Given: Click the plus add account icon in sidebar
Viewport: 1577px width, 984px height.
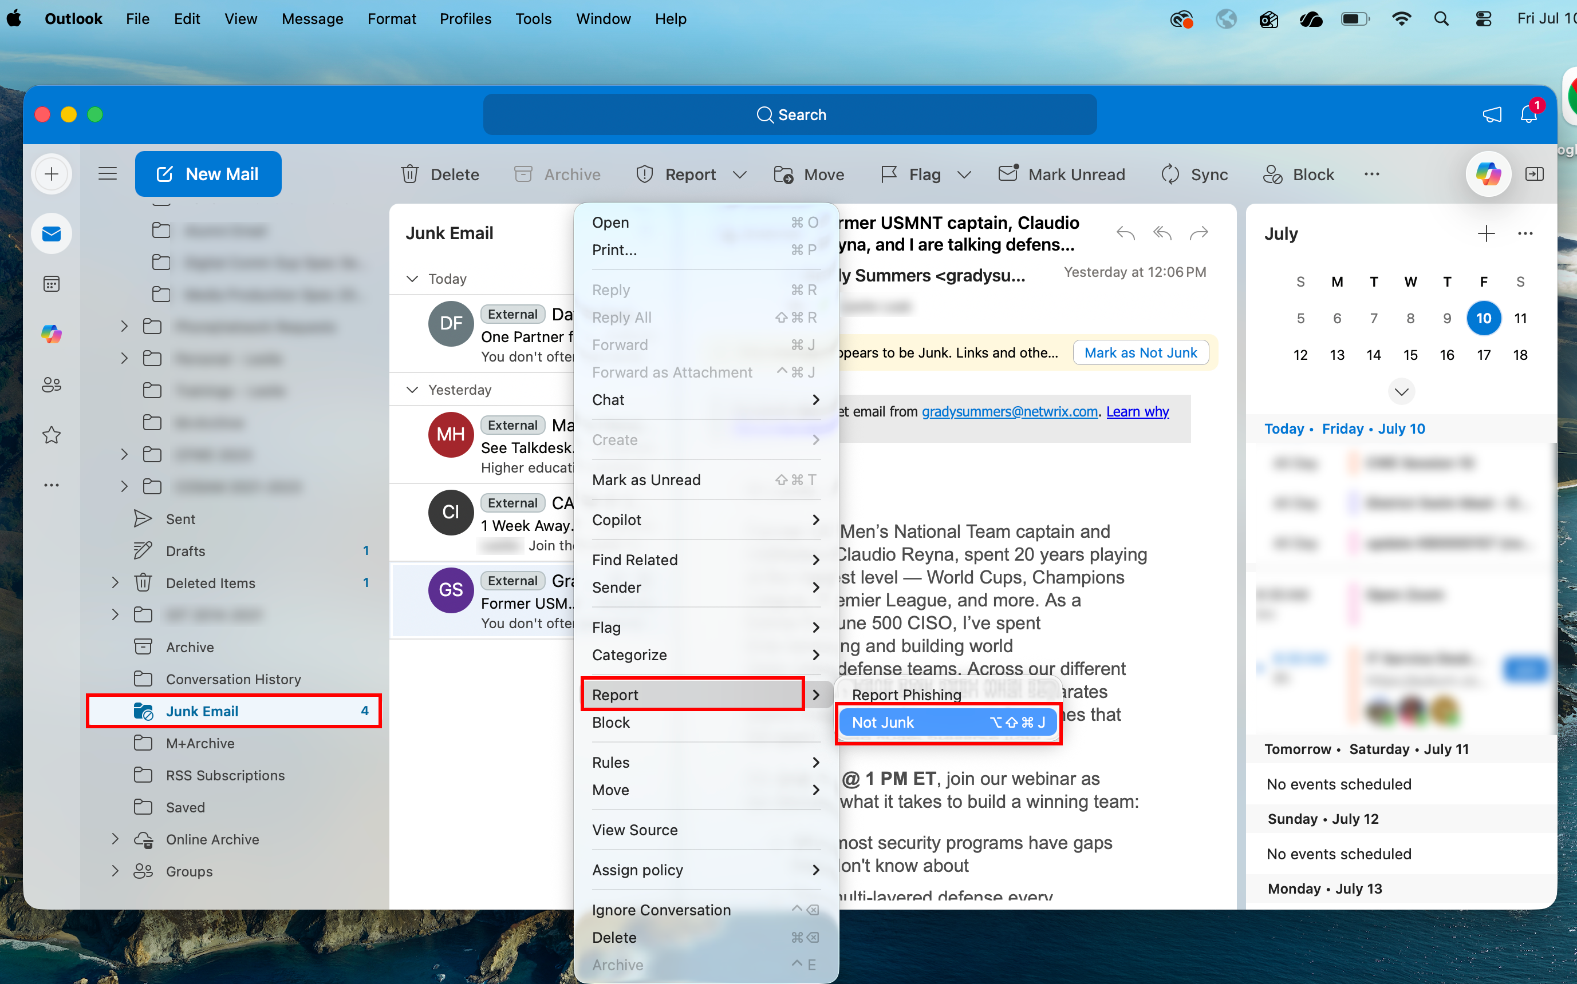Looking at the screenshot, I should (52, 174).
